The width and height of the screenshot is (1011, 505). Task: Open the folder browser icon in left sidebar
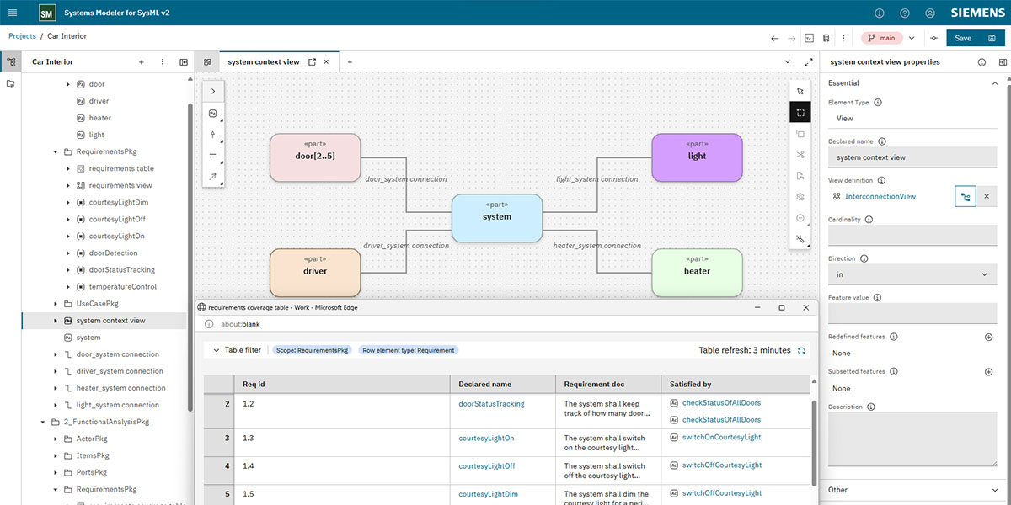(11, 83)
